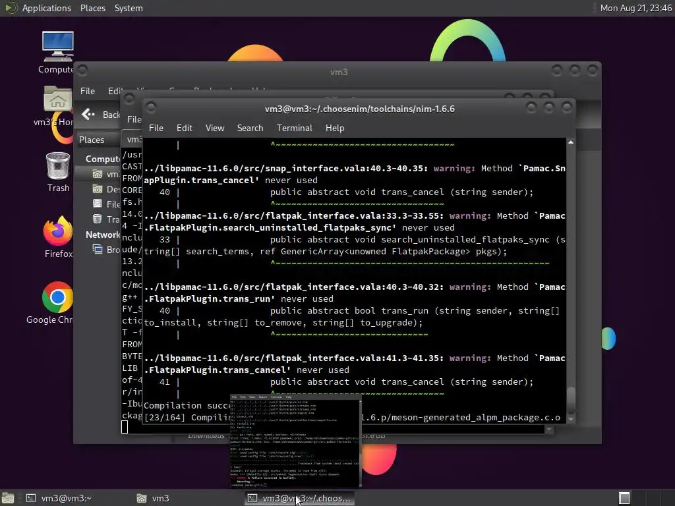Click the clock showing Mon Aug 21, 23:46
This screenshot has height=506, width=675.
pos(636,8)
